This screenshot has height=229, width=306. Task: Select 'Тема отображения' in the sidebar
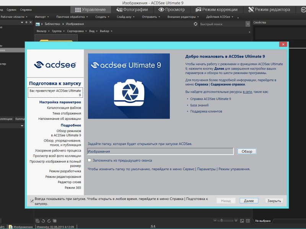point(67,113)
